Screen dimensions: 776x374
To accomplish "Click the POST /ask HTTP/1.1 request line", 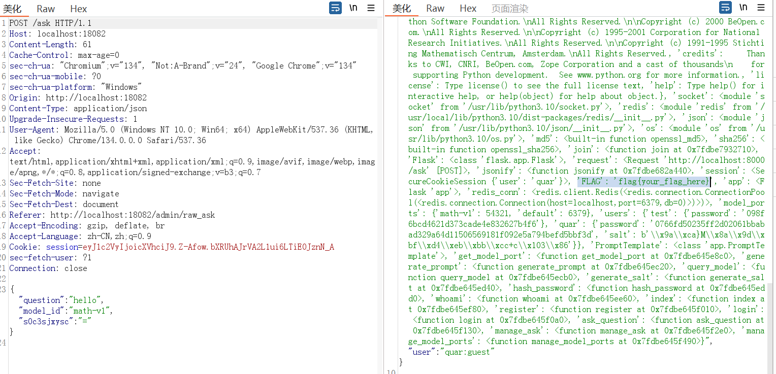I will tap(50, 23).
